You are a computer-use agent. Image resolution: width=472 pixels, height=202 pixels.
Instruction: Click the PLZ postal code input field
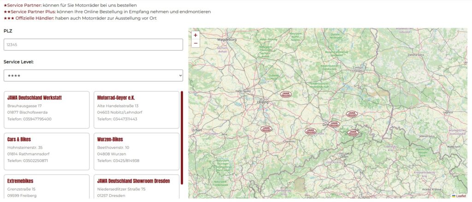[93, 45]
